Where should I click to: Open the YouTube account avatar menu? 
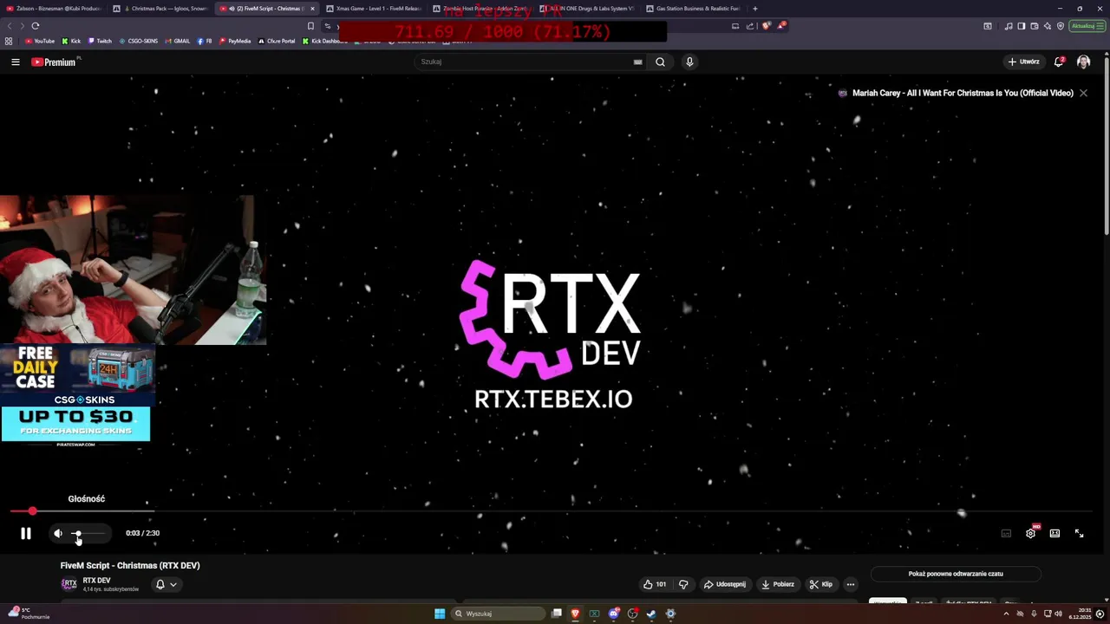1083,62
